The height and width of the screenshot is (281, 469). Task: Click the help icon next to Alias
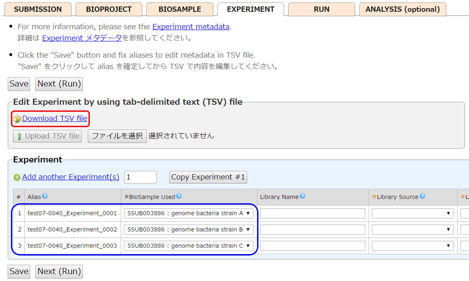[45, 196]
